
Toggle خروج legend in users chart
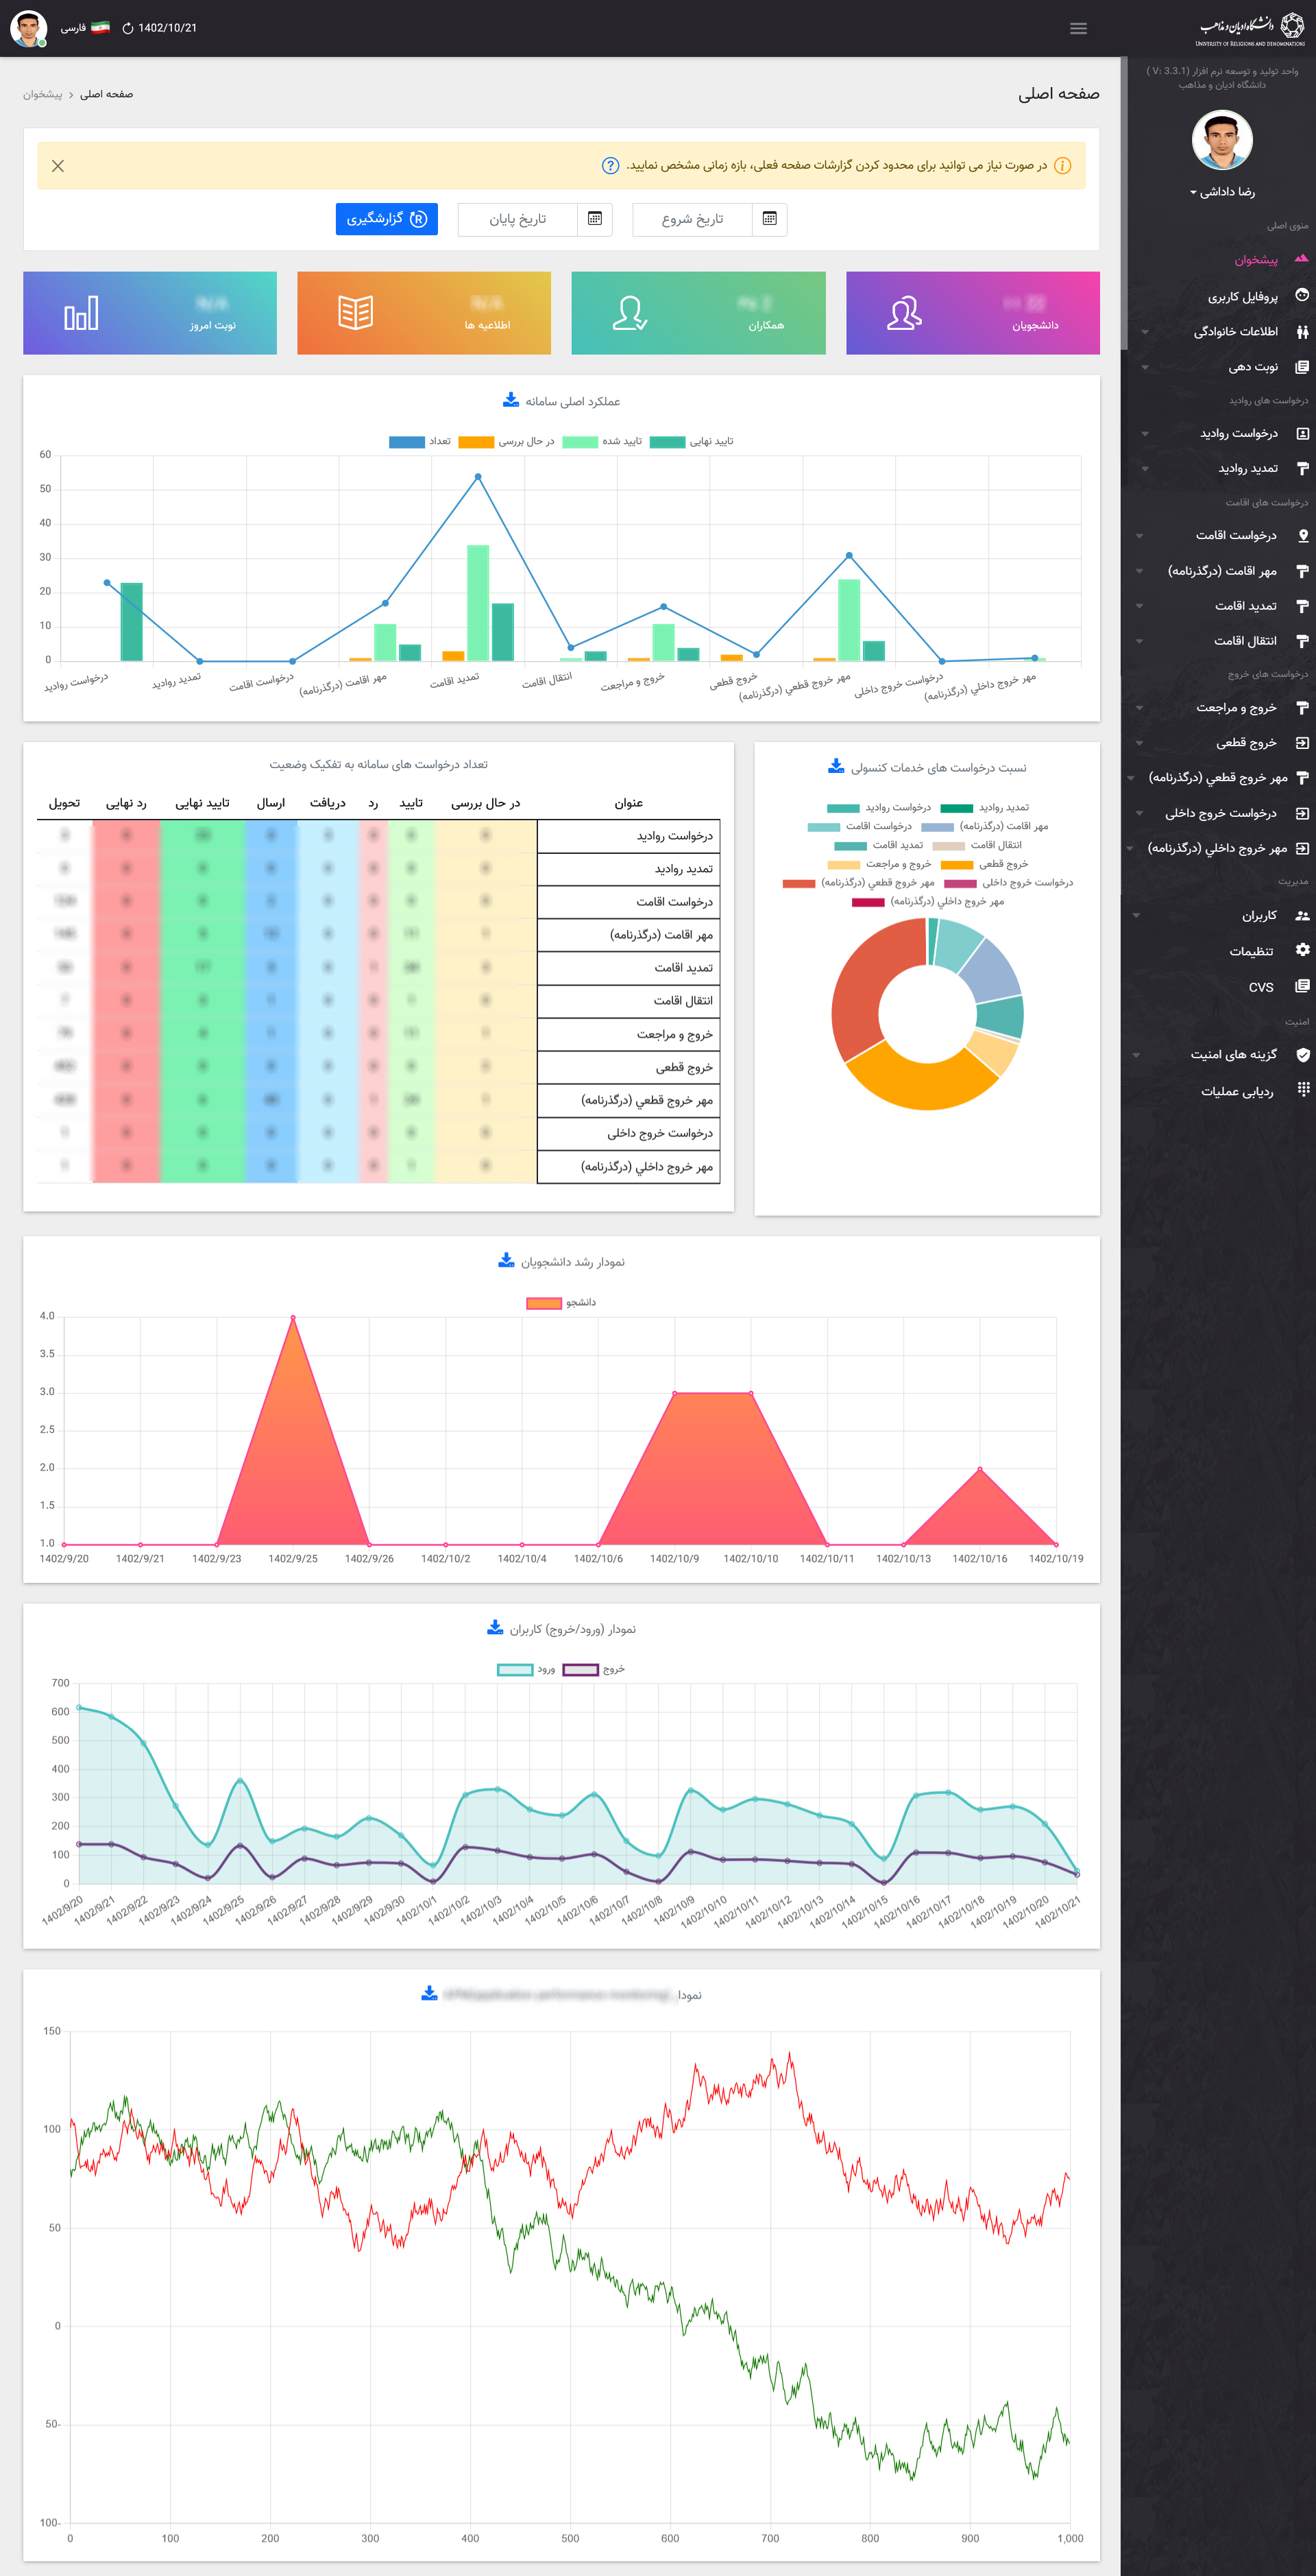(x=594, y=1669)
